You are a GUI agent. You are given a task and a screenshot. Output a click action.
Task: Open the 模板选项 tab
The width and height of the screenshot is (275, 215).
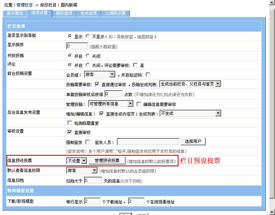click(64, 14)
